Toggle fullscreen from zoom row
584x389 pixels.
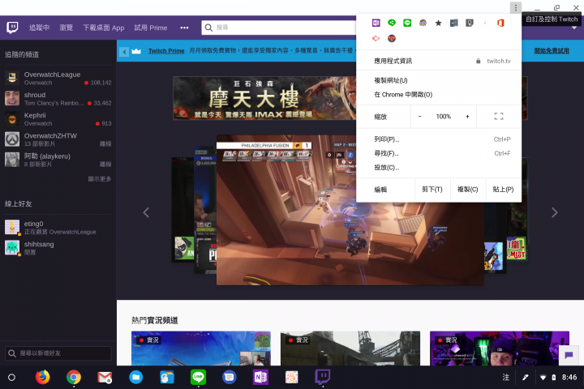[499, 117]
